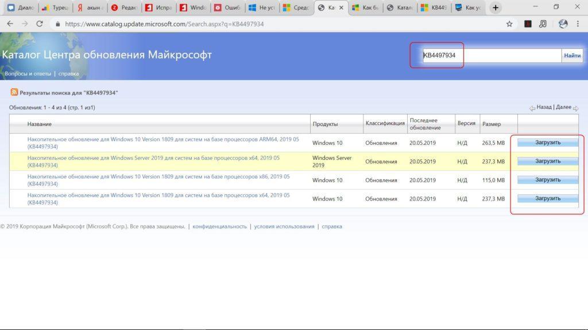Switch to the 'Как бы' tab
The image size is (588, 330).
coord(366,7)
